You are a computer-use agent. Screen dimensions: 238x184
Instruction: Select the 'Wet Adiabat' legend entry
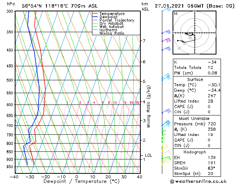[x=111, y=27]
